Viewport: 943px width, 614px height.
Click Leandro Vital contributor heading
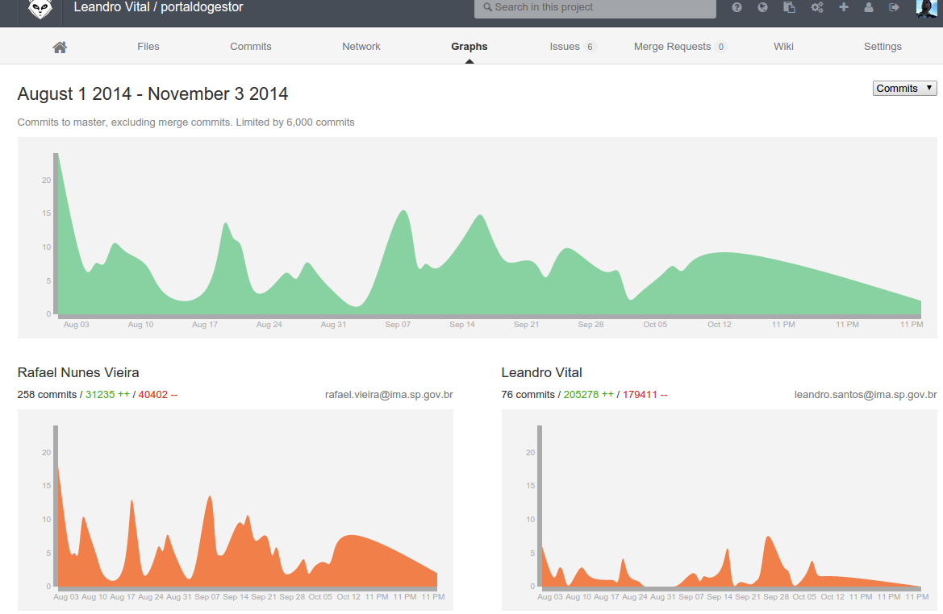pos(541,372)
